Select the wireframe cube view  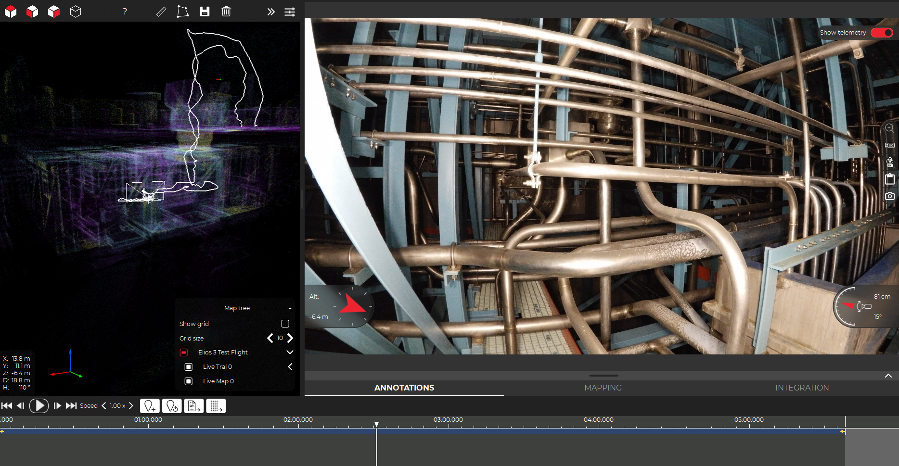coord(76,12)
